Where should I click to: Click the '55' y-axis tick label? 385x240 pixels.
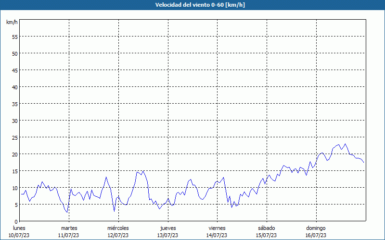coord(15,37)
